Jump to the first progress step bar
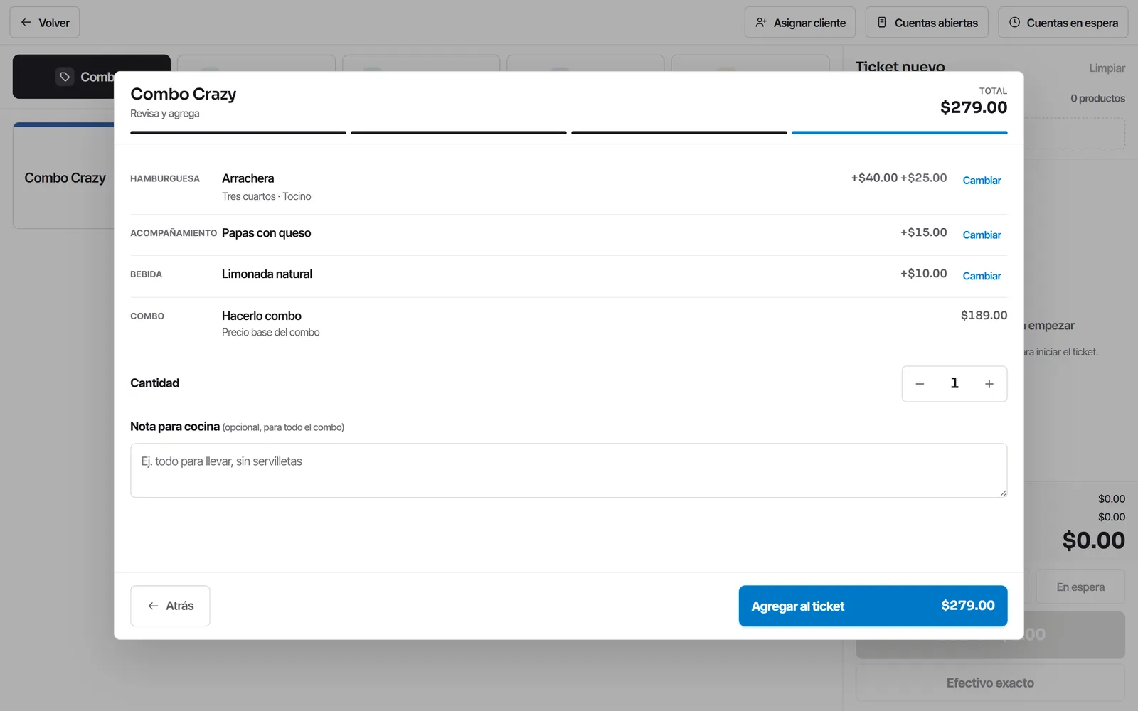The image size is (1138, 711). 238,132
